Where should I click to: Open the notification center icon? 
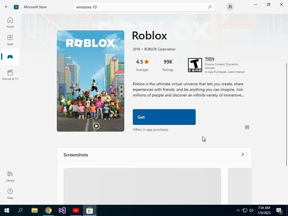click(279, 211)
